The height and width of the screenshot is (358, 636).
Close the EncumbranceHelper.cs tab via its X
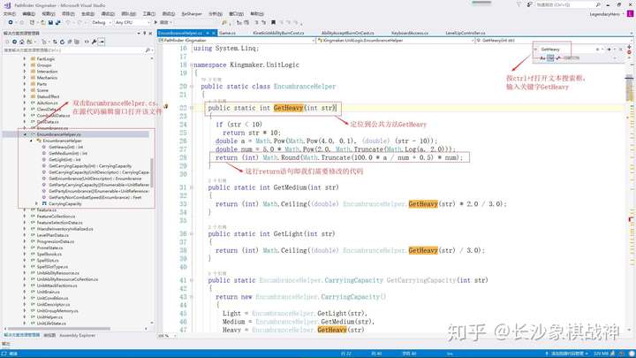pos(214,33)
